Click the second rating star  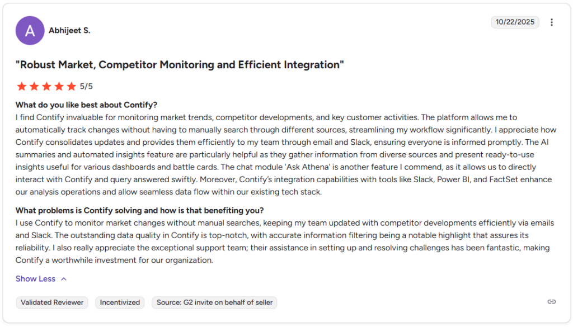[34, 86]
